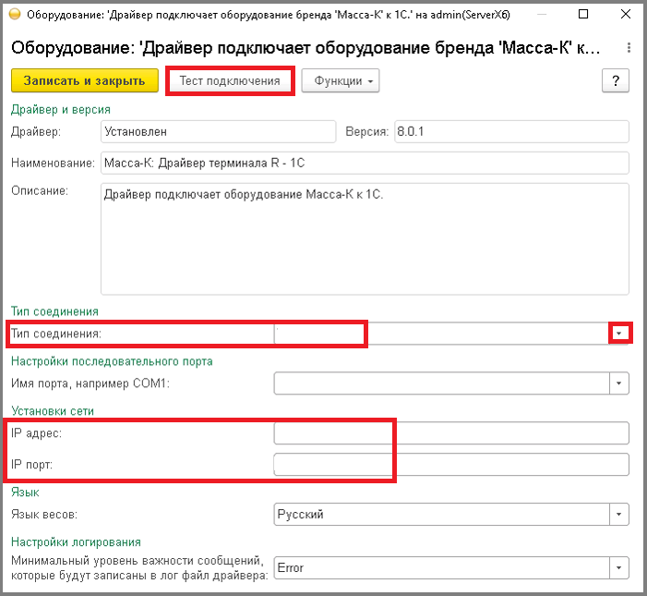This screenshot has height=596, width=647.
Task: Expand the Тип соединения dropdown arrow
Action: pyautogui.click(x=619, y=334)
